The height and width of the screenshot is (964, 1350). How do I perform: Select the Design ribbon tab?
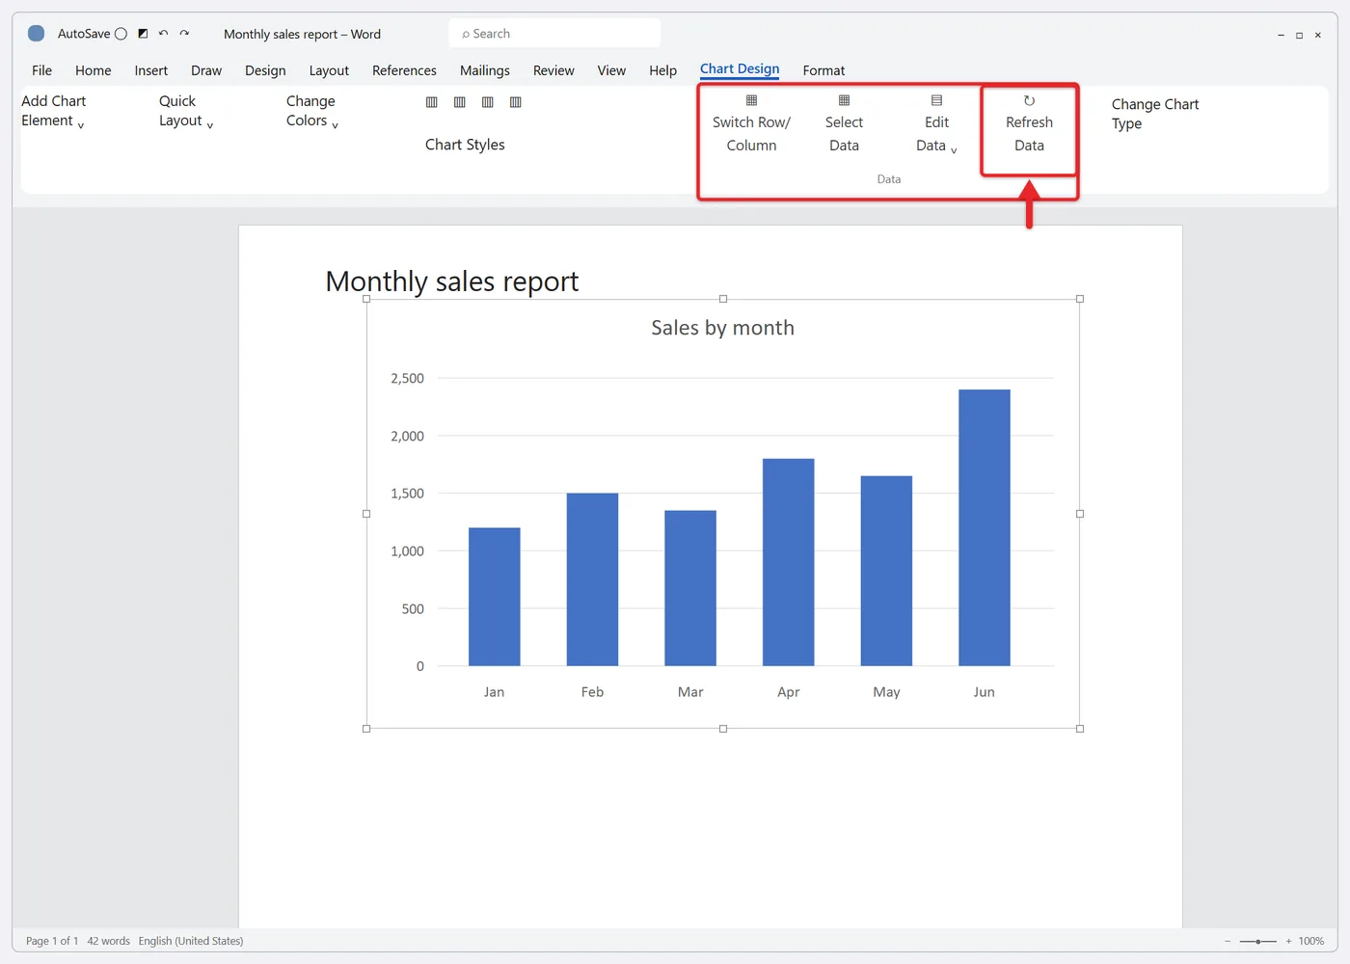click(265, 70)
